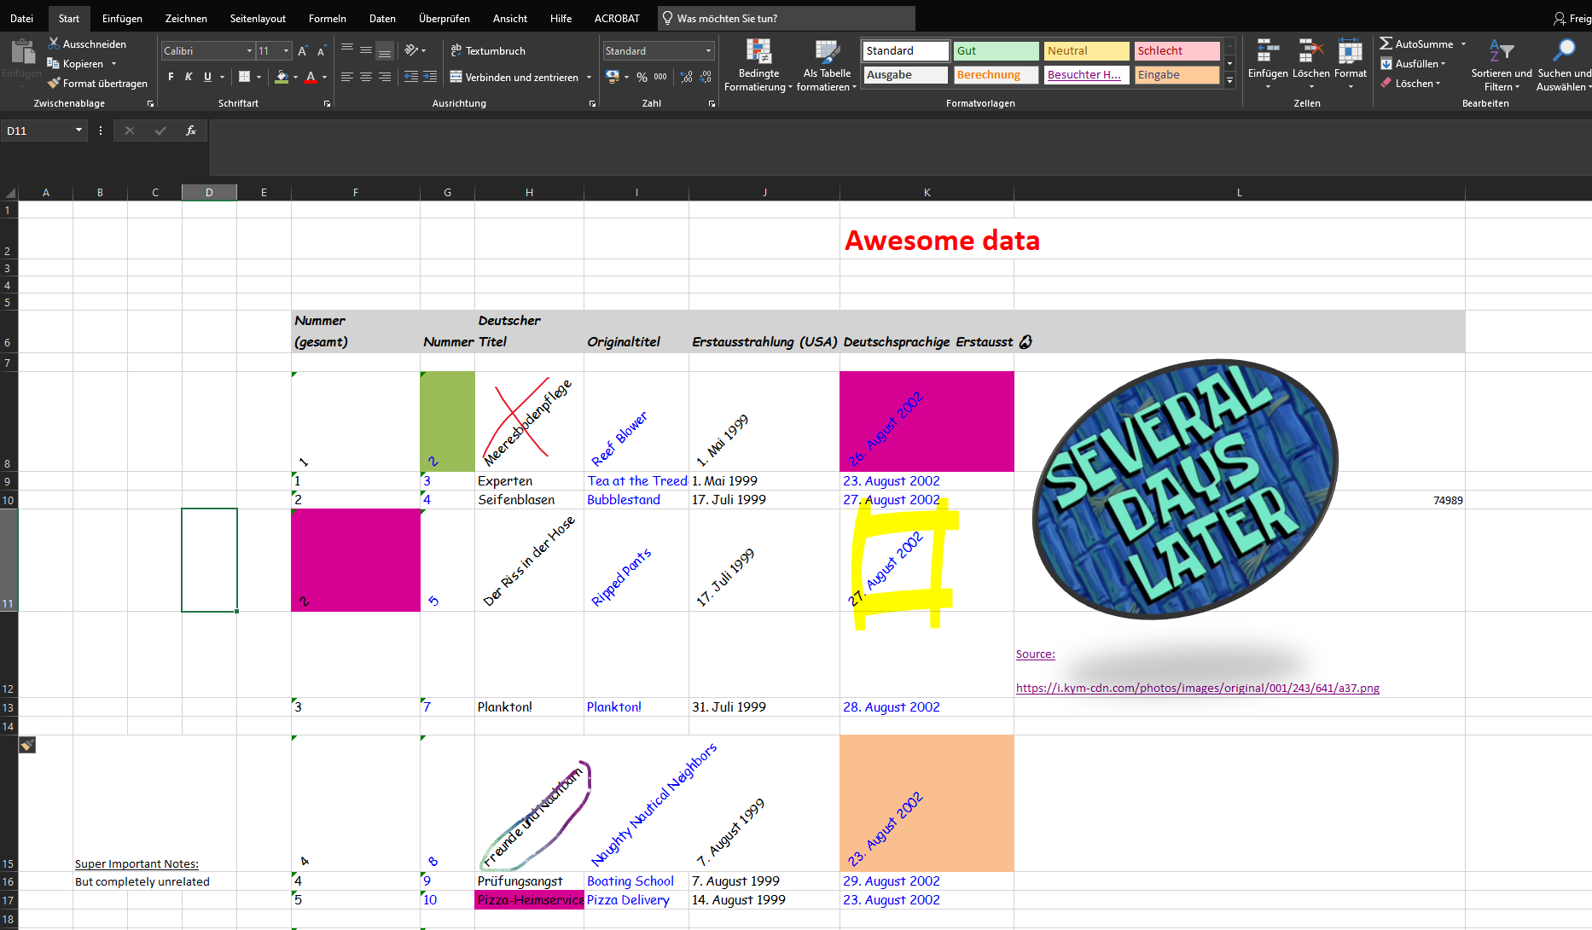This screenshot has width=1592, height=930.
Task: Click the Format übertragen paintbrush icon
Action: click(54, 83)
